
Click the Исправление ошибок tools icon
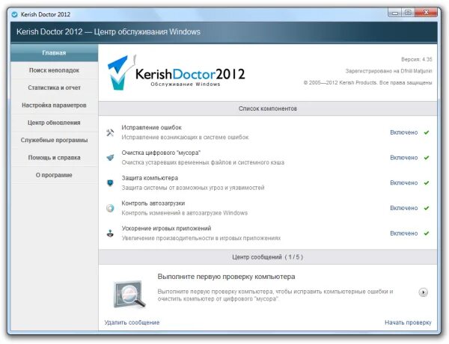[110, 132]
